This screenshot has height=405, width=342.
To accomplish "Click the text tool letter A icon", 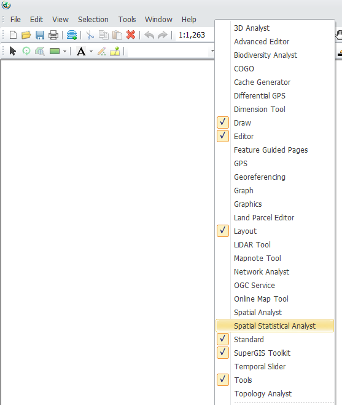I will 81,51.
